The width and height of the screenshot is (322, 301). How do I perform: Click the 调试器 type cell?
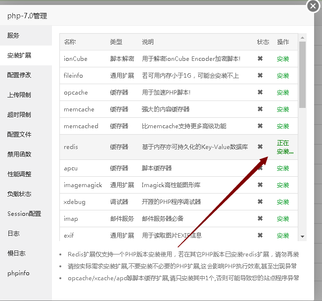click(119, 202)
